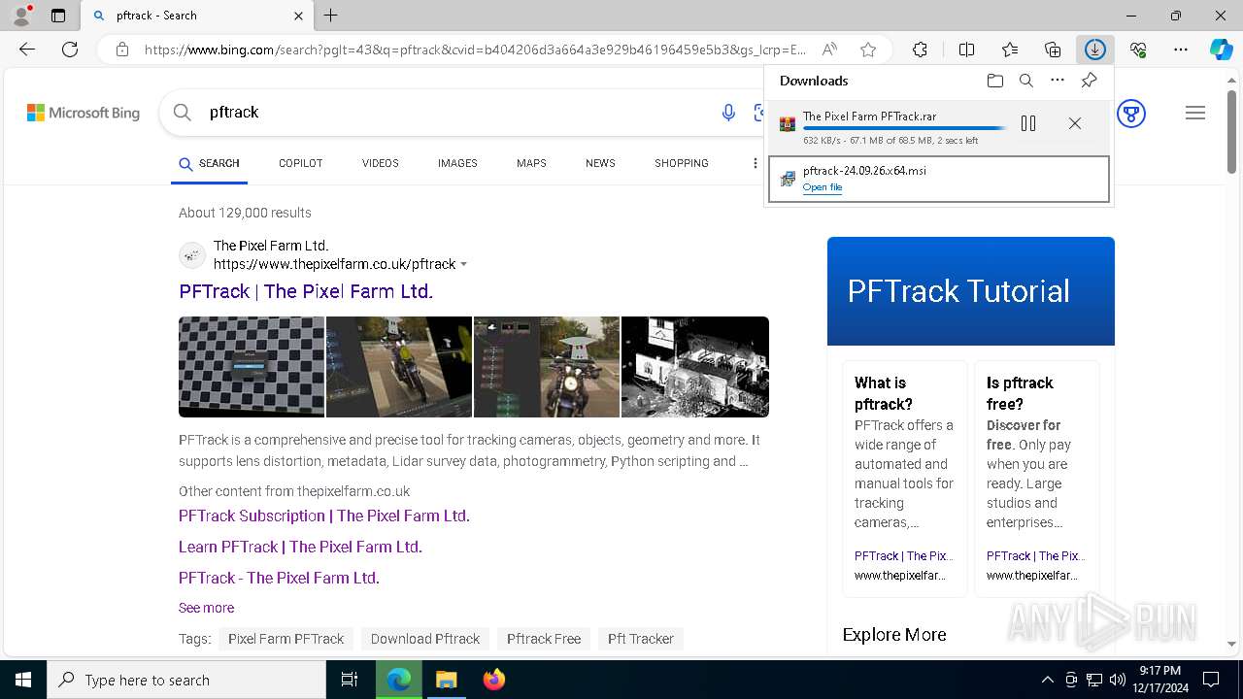Screen dimensions: 1243x699
Task: Open checkerboard PFTrack thumbnail
Action: tap(252, 367)
